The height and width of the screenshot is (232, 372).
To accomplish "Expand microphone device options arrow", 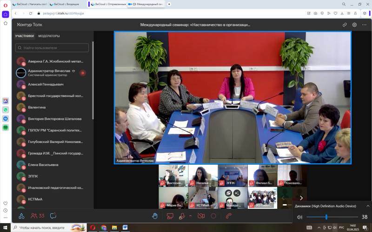I will pos(190,216).
